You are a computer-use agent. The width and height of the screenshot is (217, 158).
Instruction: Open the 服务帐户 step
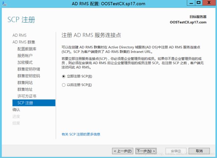(25, 56)
